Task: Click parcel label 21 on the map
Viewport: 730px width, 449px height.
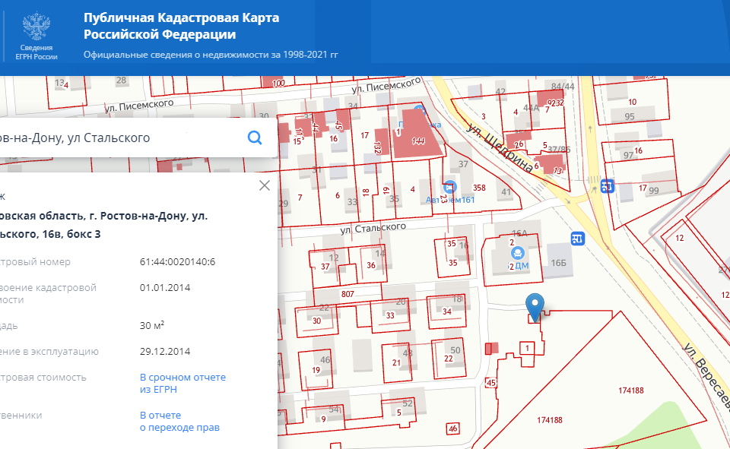Action: [396, 362]
